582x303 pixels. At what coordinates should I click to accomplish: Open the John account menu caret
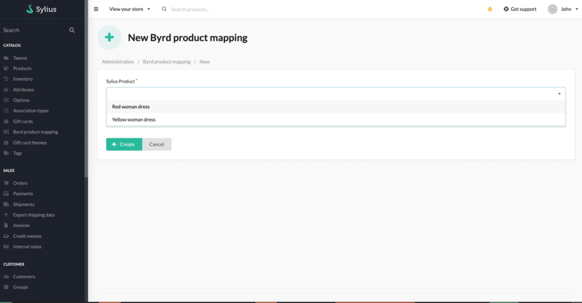click(x=577, y=9)
